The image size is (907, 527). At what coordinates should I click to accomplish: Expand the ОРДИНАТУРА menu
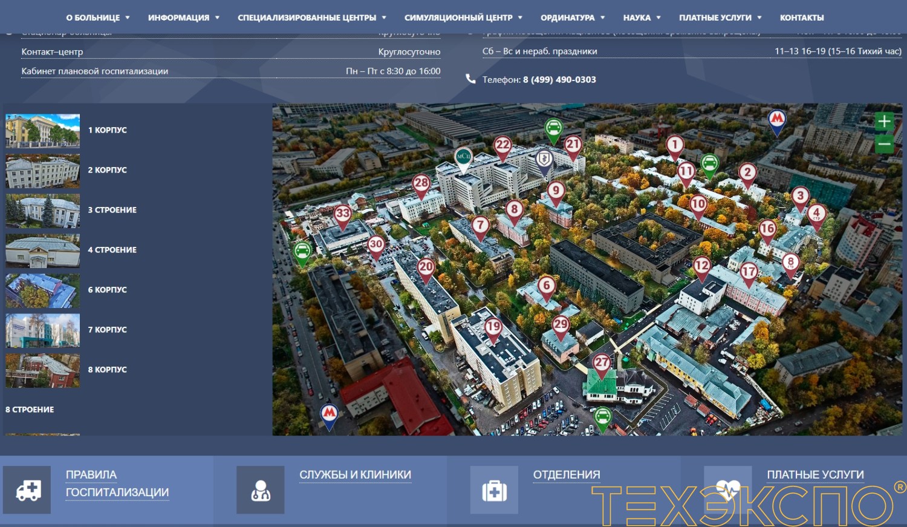[573, 18]
